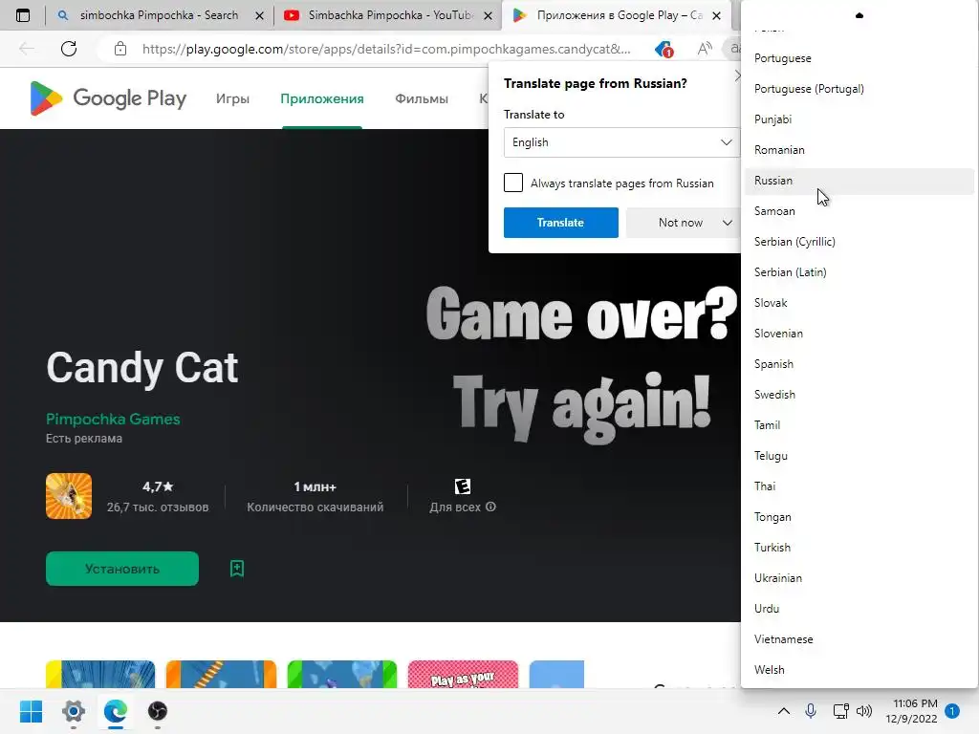
Task: Open the Фильмы section
Action: click(422, 98)
